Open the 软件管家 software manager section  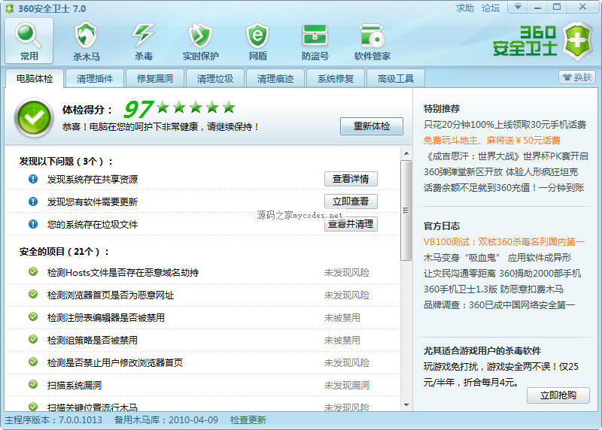click(372, 41)
